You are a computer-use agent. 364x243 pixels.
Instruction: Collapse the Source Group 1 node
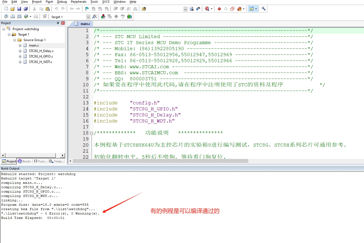point(15,40)
